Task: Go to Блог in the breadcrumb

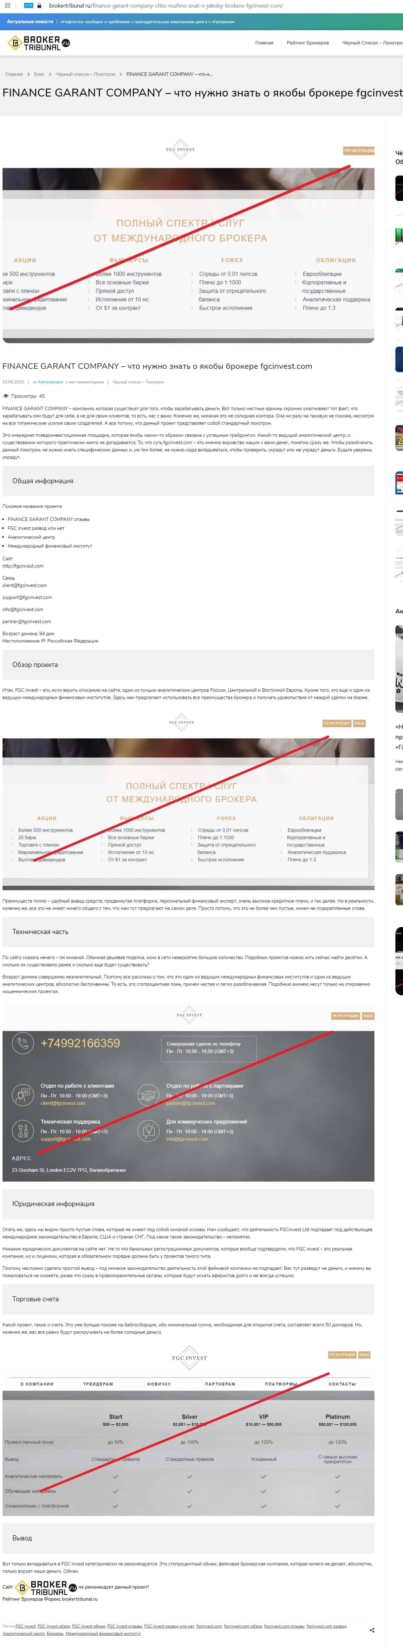Action: pyautogui.click(x=39, y=74)
